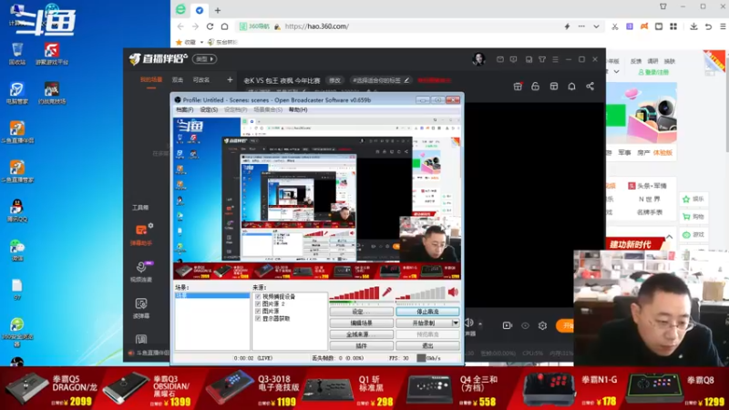Open the text file named 97 on desktop
Viewport: 729px width, 410px height.
pos(17,289)
